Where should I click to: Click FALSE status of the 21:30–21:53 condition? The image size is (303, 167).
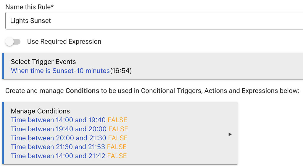click(x=117, y=147)
